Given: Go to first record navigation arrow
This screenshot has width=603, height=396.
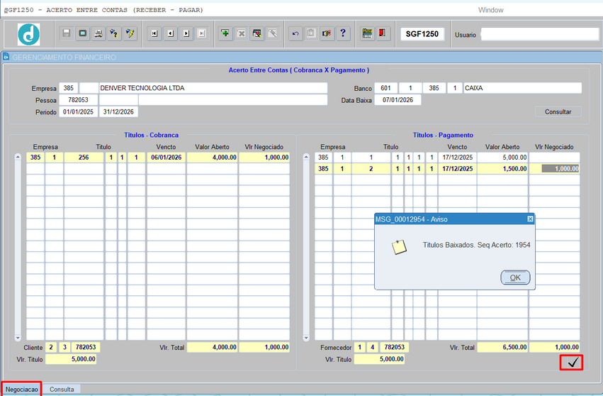Looking at the screenshot, I should [x=154, y=33].
